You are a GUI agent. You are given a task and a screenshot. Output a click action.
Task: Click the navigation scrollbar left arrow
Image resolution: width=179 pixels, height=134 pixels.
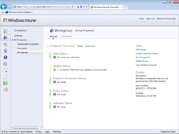click(x=12, y=128)
